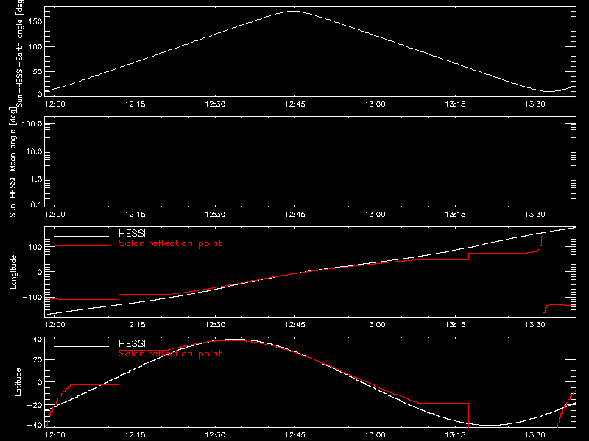Click the 100 tick of Earth angle plot

click(x=35, y=47)
